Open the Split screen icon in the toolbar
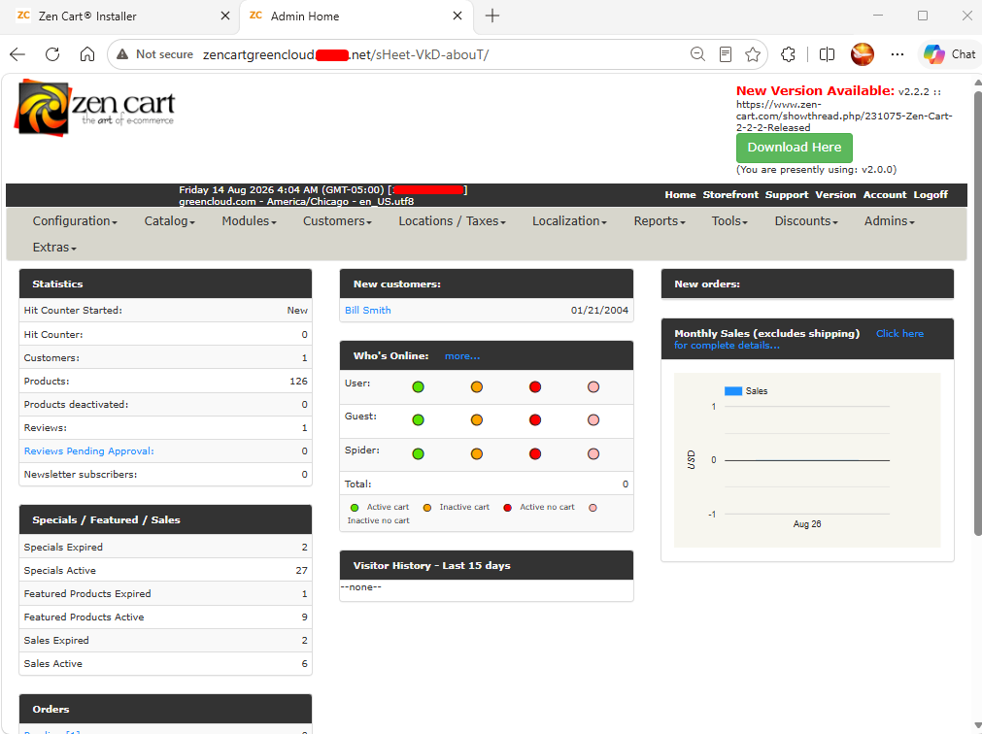Image resolution: width=982 pixels, height=734 pixels. [827, 54]
